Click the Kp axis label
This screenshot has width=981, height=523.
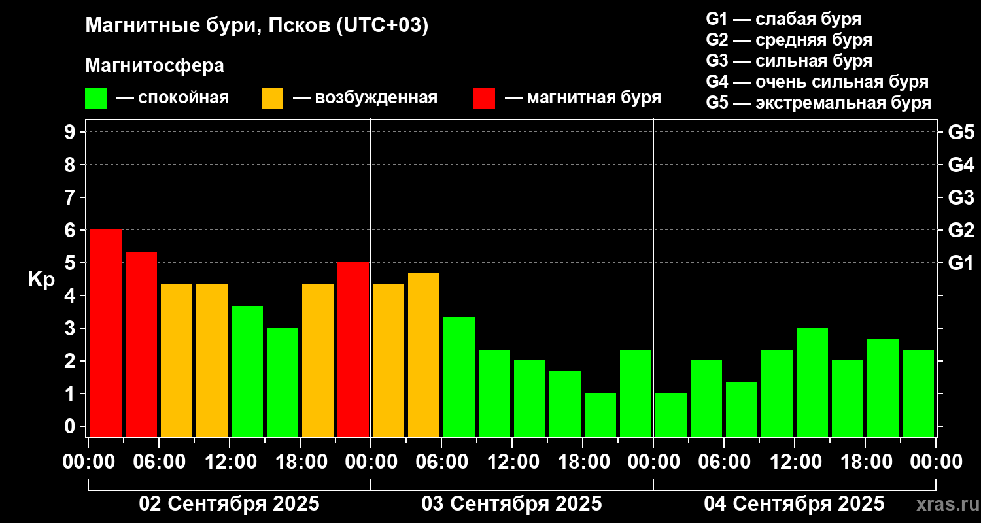pyautogui.click(x=41, y=279)
